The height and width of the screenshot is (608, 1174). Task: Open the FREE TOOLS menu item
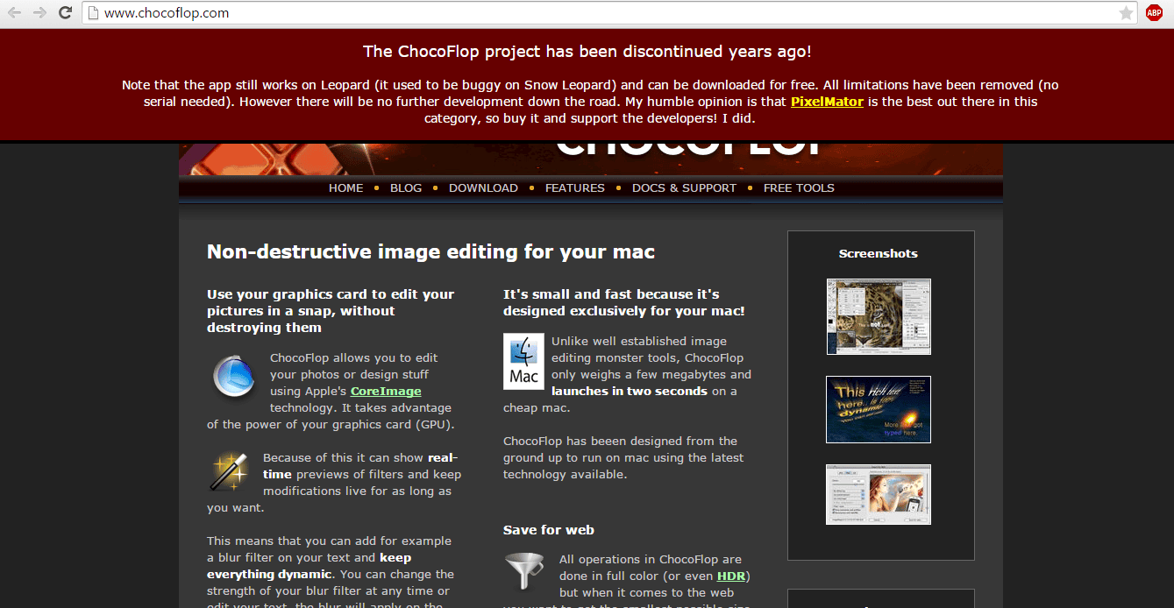[x=799, y=187]
